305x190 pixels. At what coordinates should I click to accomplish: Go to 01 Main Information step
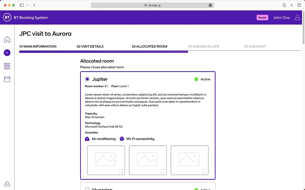38,47
